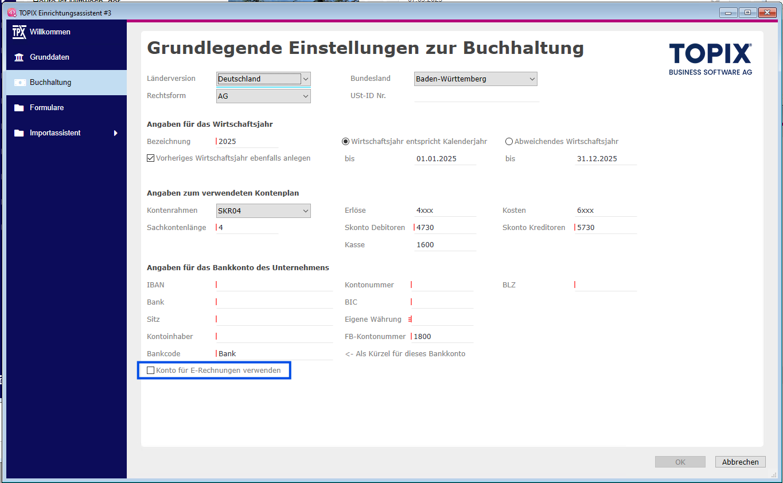Image resolution: width=783 pixels, height=483 pixels.
Task: Click the BLZ input field
Action: (606, 285)
